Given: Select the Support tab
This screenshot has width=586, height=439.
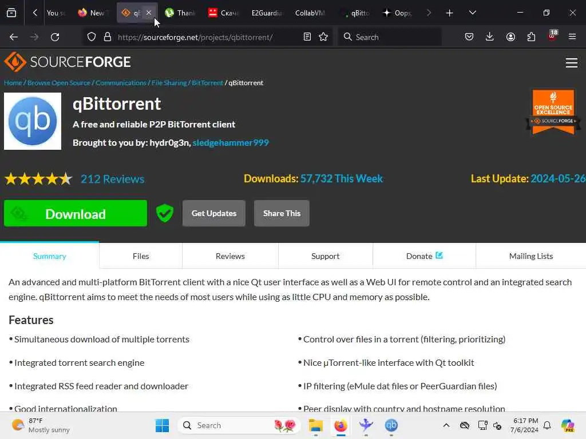Looking at the screenshot, I should [x=326, y=256].
